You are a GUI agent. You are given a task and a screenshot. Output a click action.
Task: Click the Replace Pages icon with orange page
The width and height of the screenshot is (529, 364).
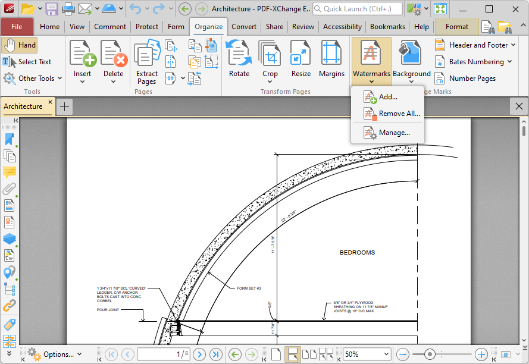[195, 62]
